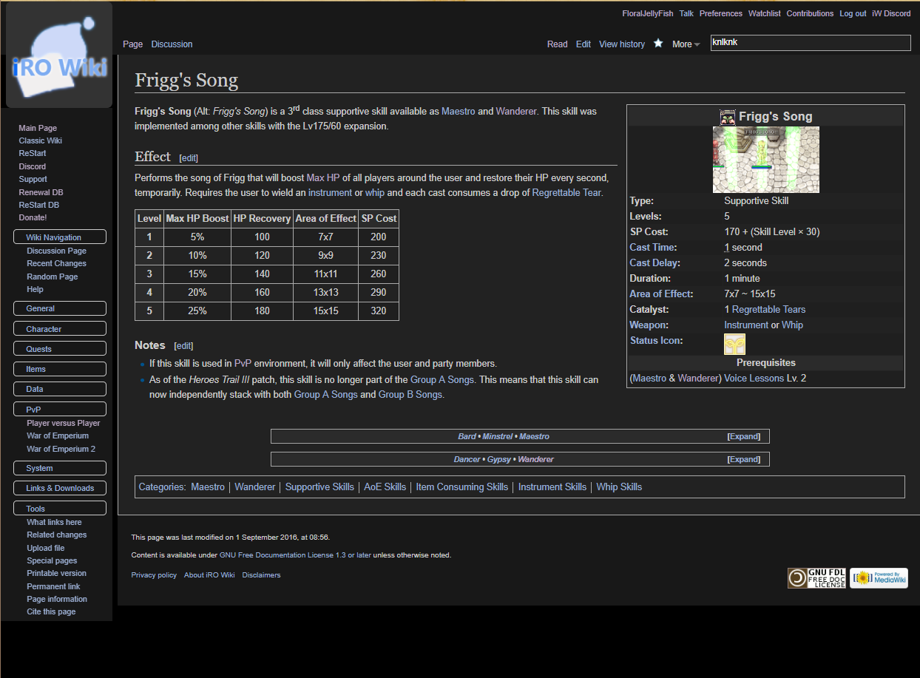Screen dimensions: 920x678
Task: Open Item Consuming Skills category
Action: 461,487
